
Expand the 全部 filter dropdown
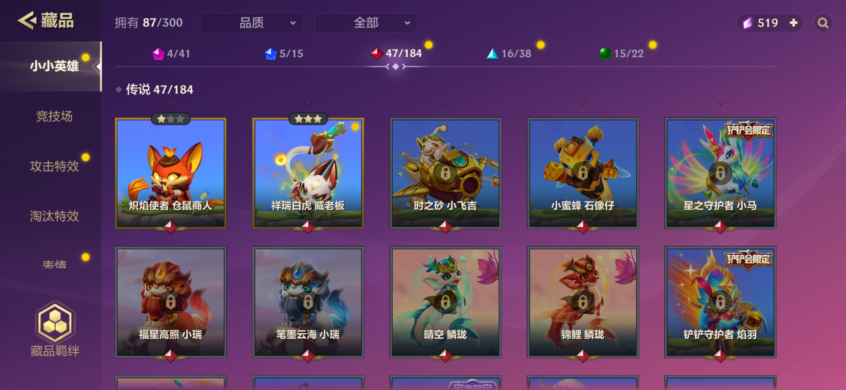366,23
